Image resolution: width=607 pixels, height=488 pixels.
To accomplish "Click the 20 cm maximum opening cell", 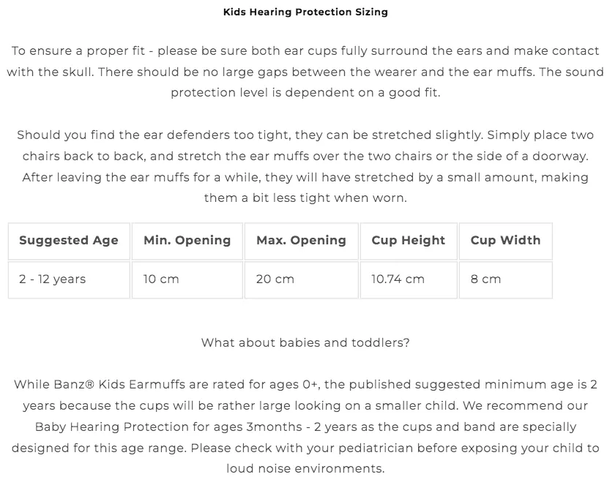I will (301, 280).
